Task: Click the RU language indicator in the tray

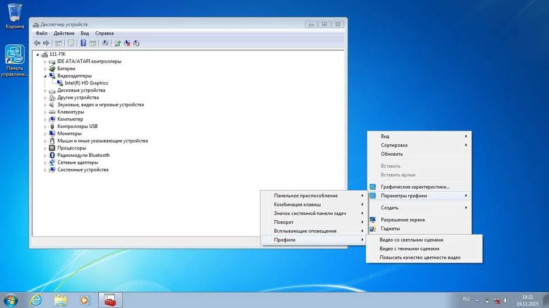Action: [x=466, y=299]
